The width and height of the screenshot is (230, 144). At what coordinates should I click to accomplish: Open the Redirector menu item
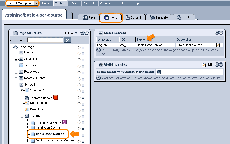(90, 3)
